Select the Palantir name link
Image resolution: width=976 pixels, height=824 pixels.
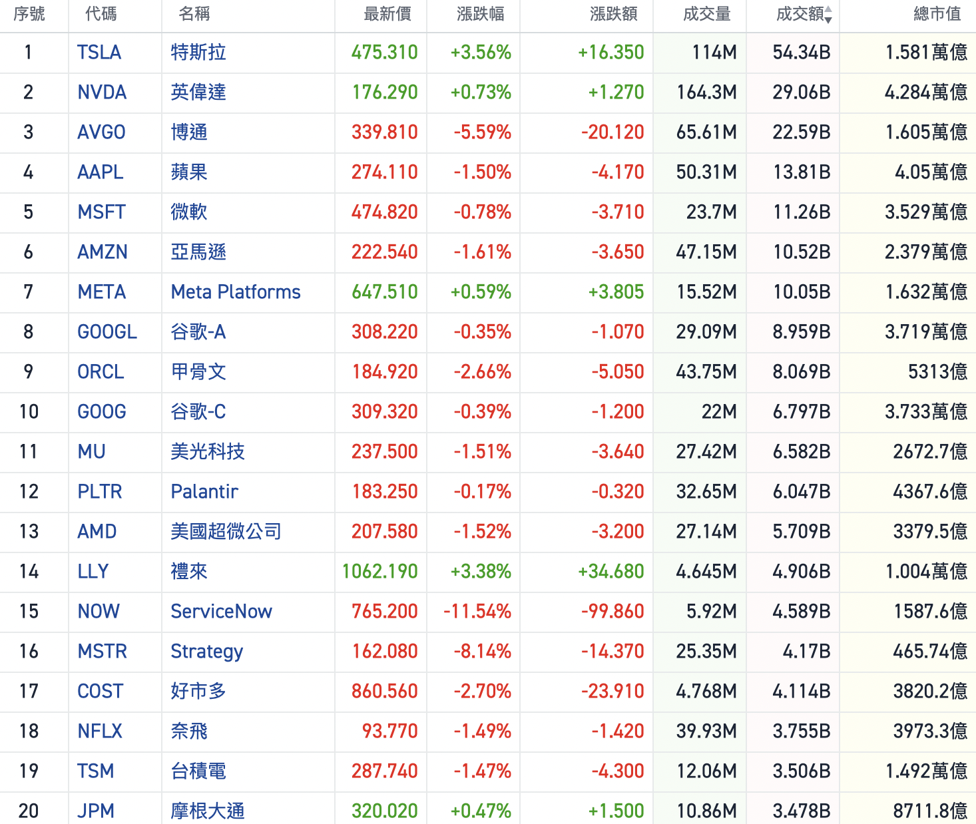tap(204, 492)
